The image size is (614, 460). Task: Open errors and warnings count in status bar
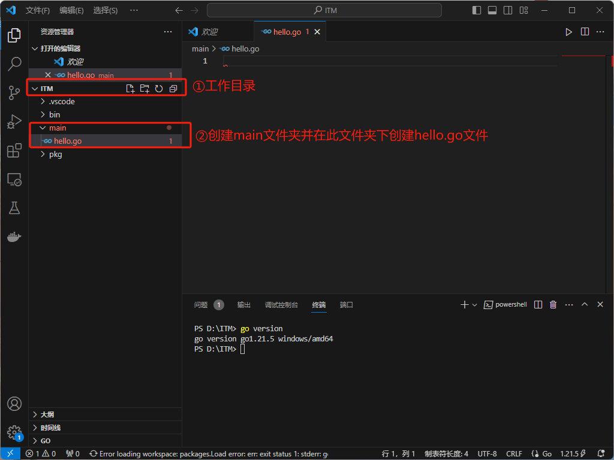tap(41, 454)
